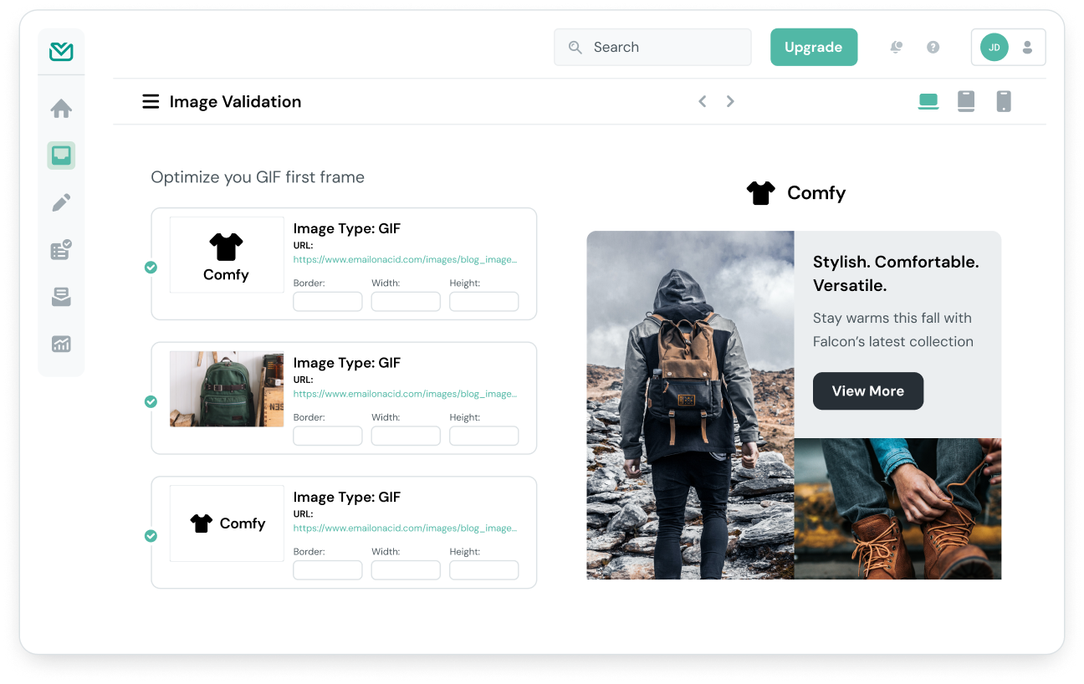Go to the previous item with the left chevron
The image size is (1084, 684).
tap(703, 101)
